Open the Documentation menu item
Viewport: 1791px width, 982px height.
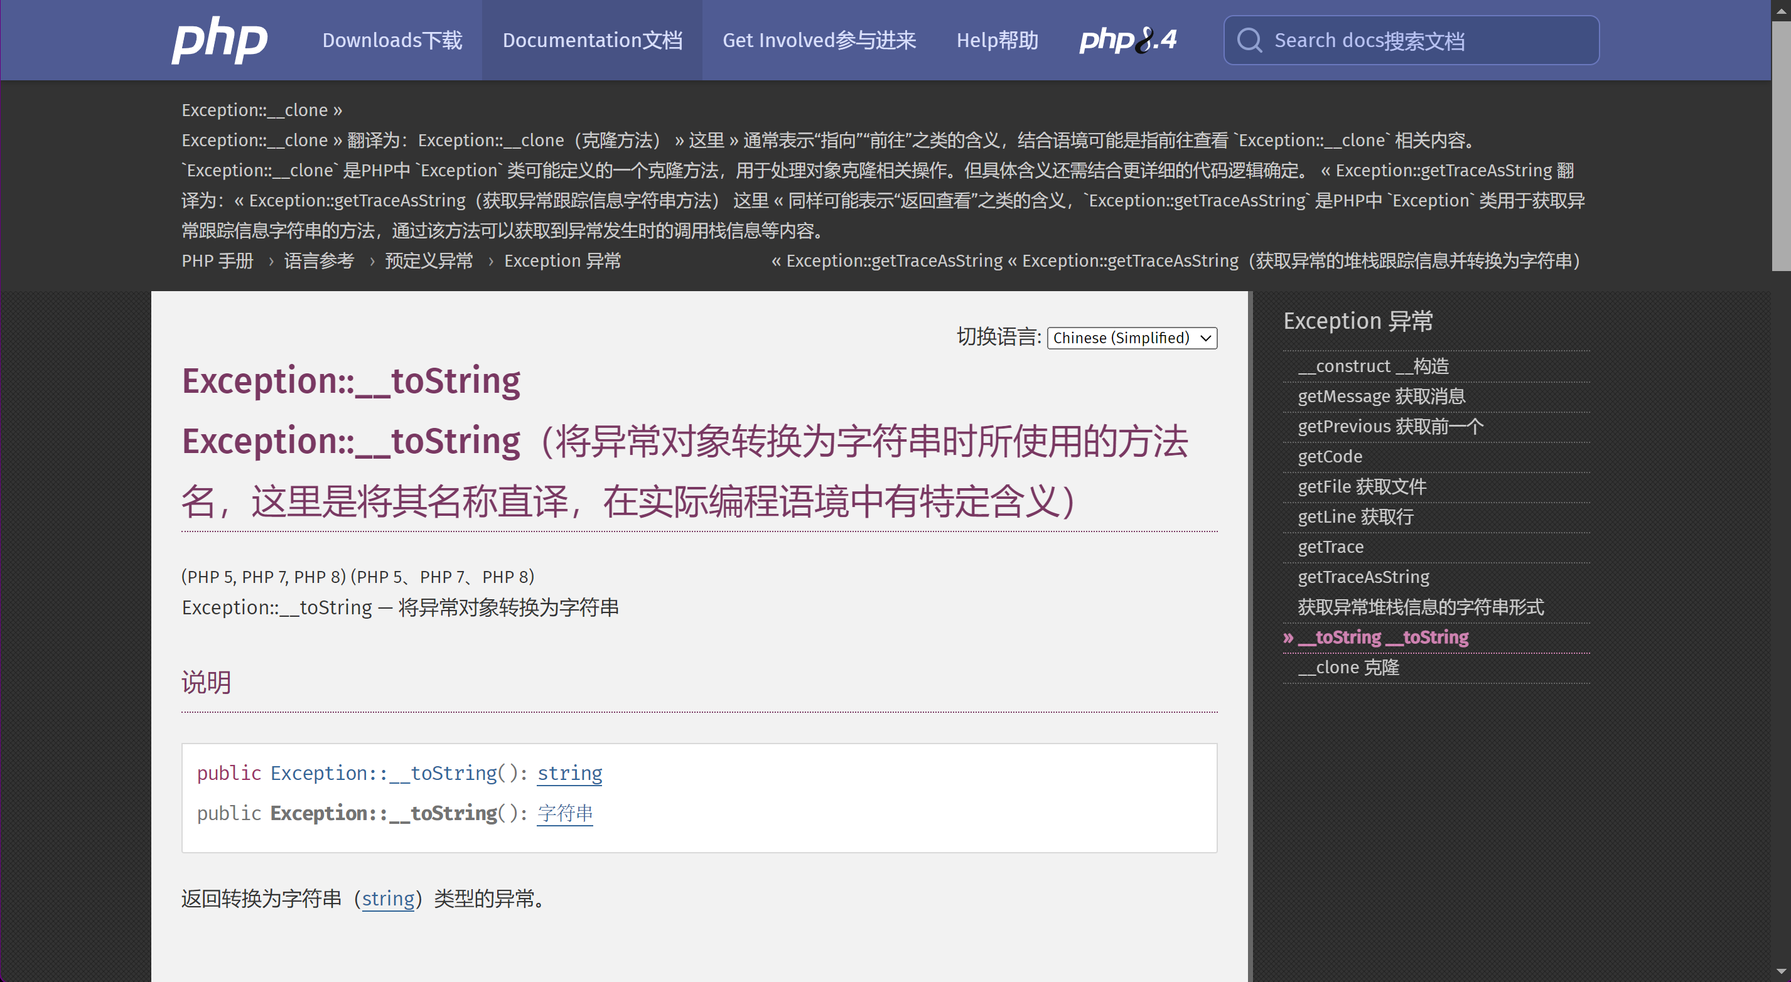pyautogui.click(x=592, y=40)
